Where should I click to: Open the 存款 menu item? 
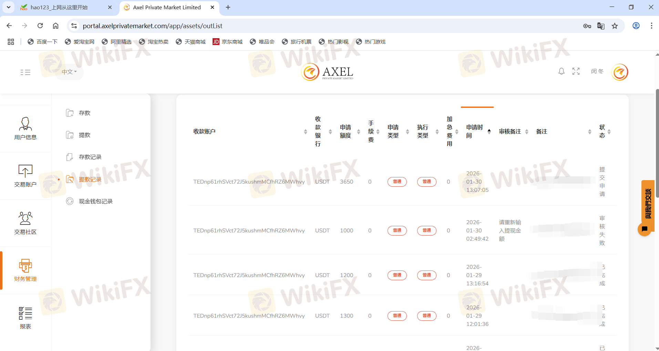84,113
